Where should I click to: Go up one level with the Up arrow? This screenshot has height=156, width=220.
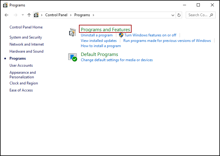(29, 15)
